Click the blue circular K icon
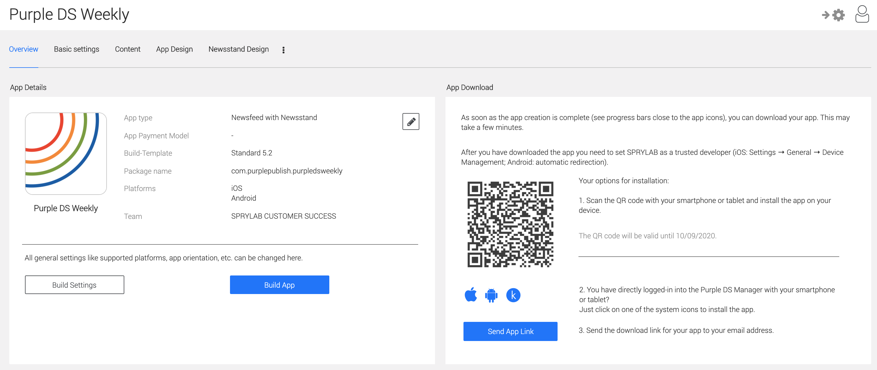The image size is (877, 370). (513, 295)
